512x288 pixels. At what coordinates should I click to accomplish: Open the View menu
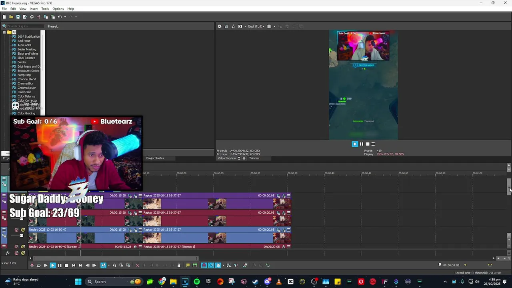tap(23, 9)
